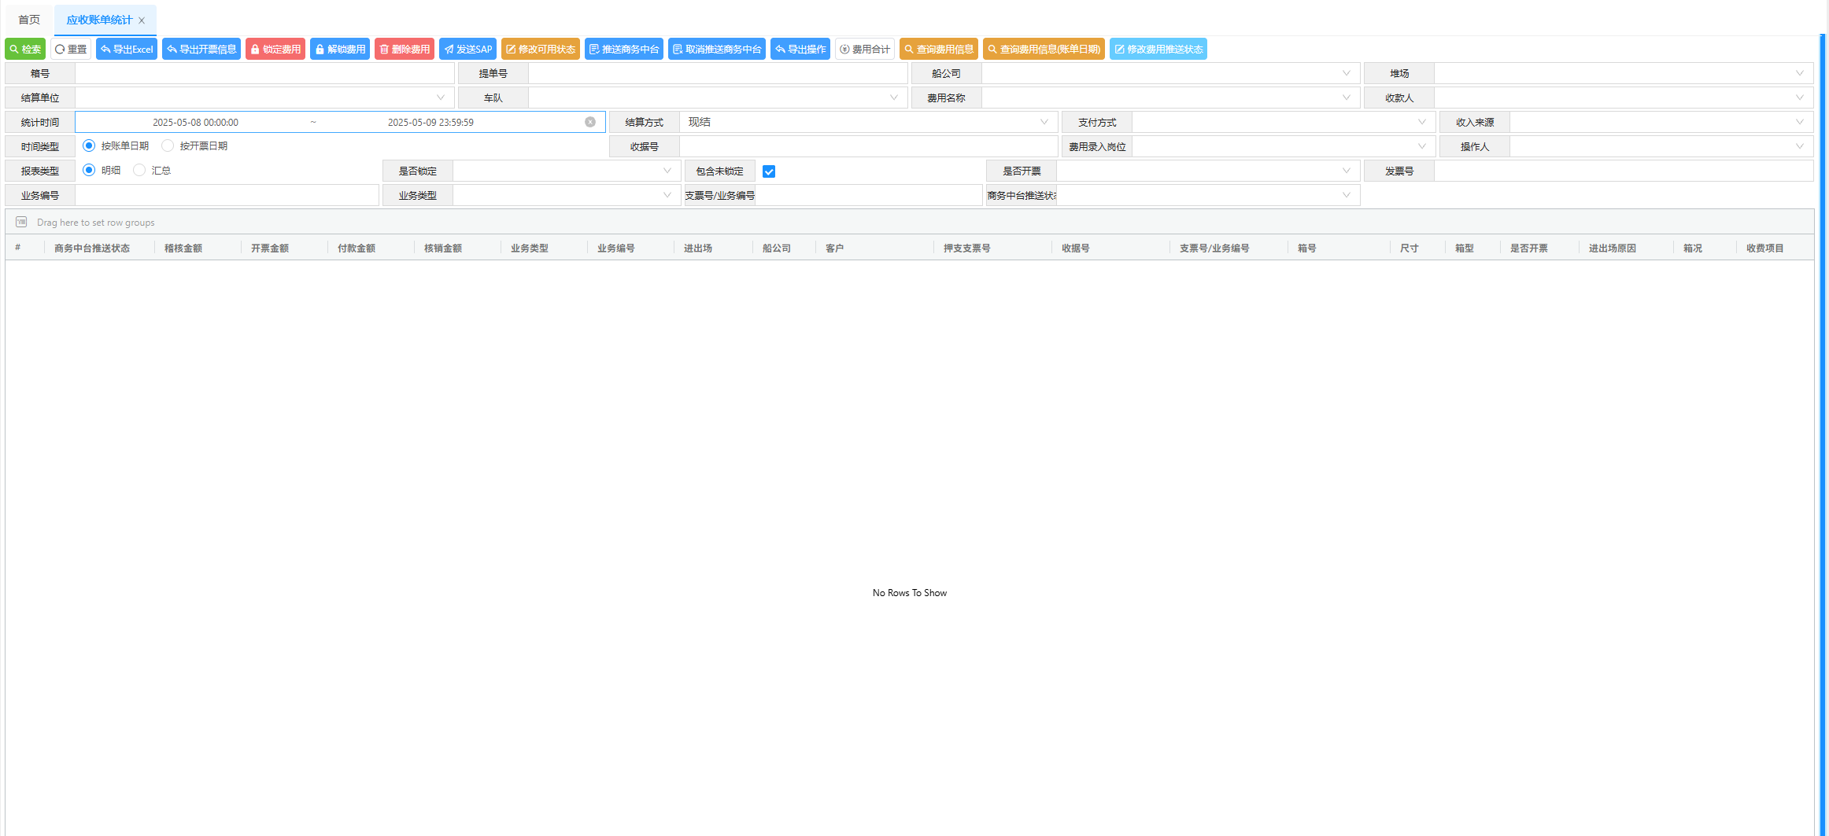Open the 是否开票 dropdown
Screen dimensions: 1829x836
coord(1207,171)
